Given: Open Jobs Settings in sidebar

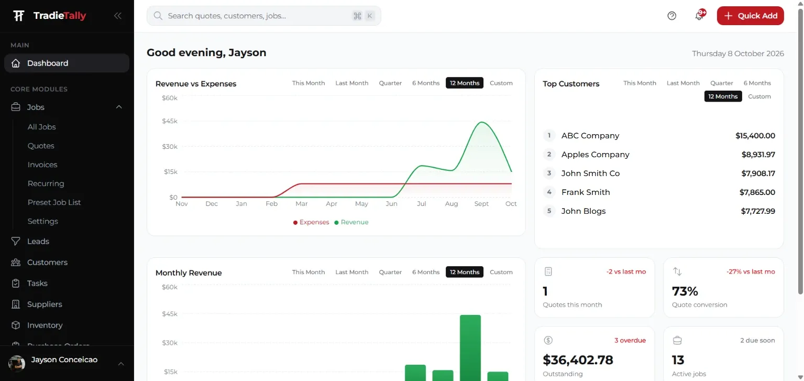Looking at the screenshot, I should pos(43,221).
